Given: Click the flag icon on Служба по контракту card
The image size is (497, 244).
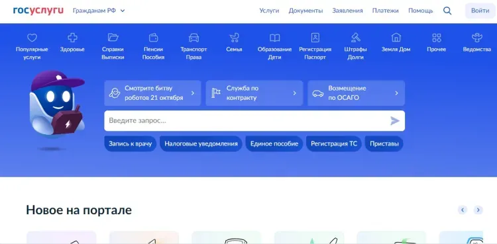Looking at the screenshot, I should click(216, 93).
